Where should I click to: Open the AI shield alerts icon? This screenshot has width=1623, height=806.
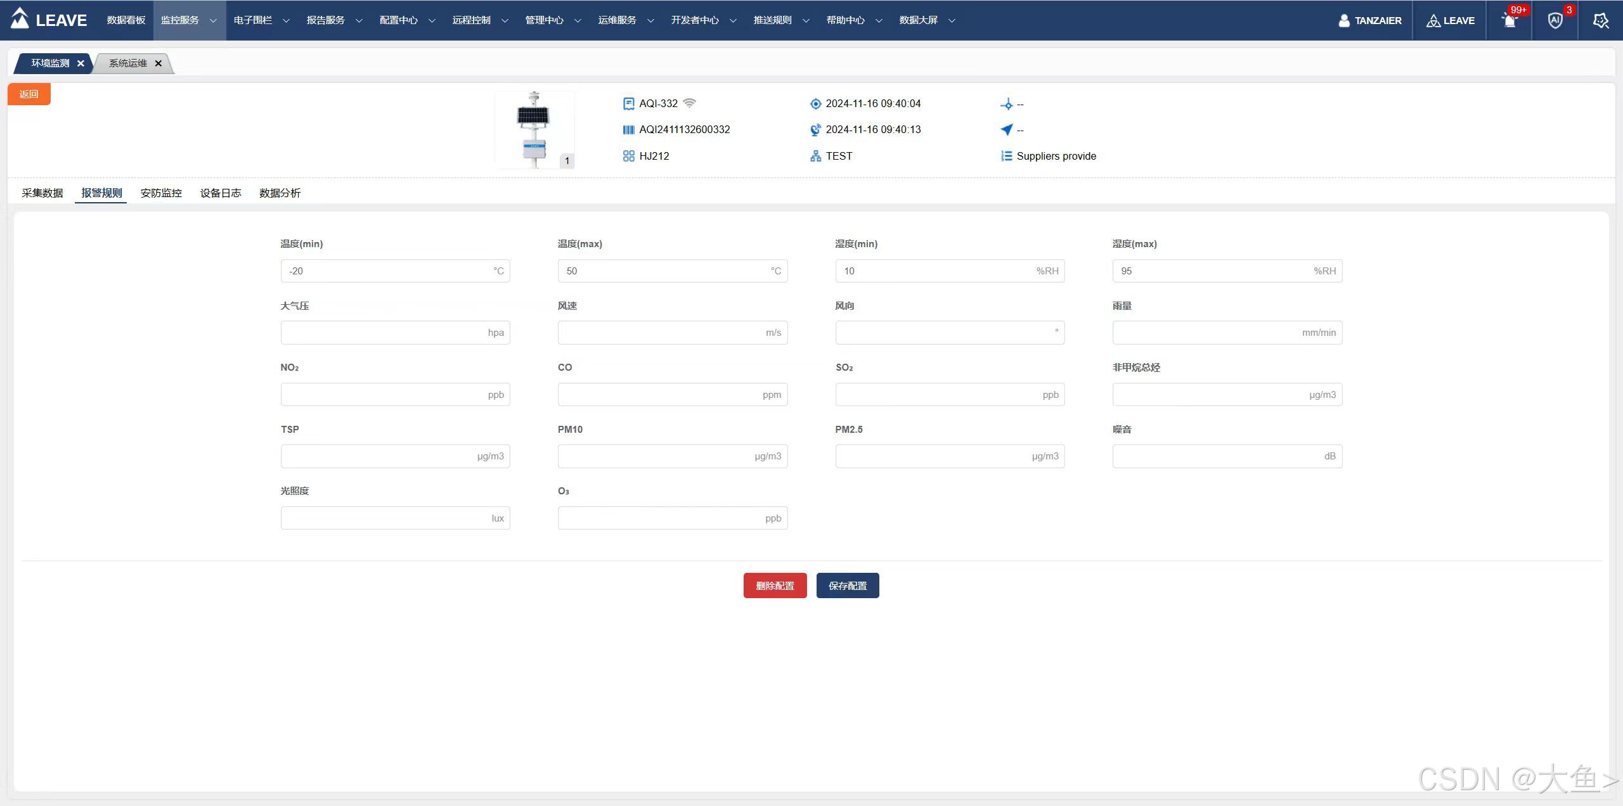tap(1555, 21)
